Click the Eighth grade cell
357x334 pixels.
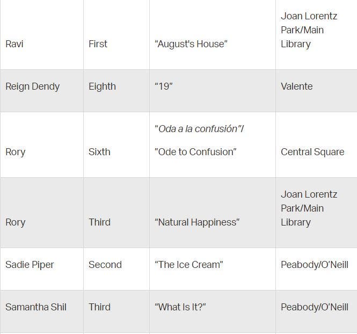point(102,86)
